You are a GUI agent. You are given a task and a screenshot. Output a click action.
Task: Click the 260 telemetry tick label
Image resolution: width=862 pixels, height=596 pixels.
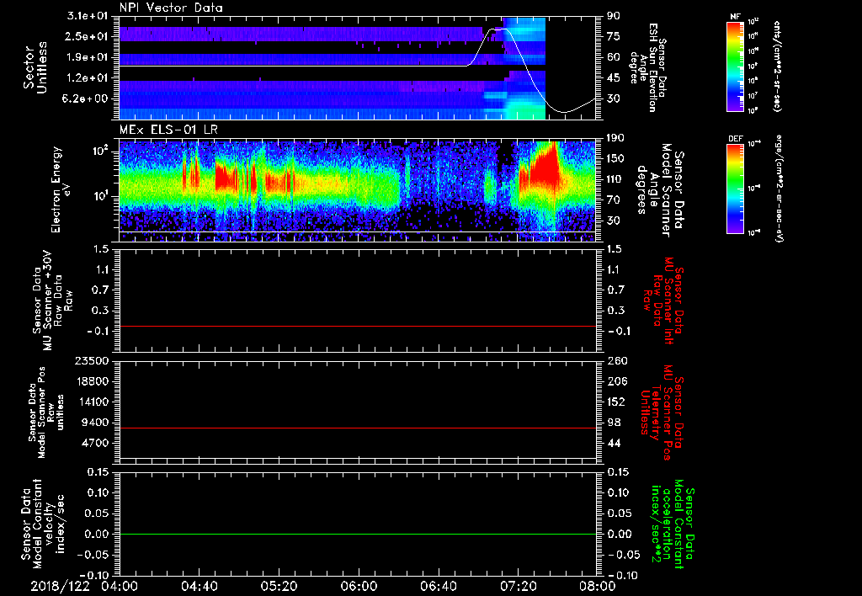coord(615,361)
